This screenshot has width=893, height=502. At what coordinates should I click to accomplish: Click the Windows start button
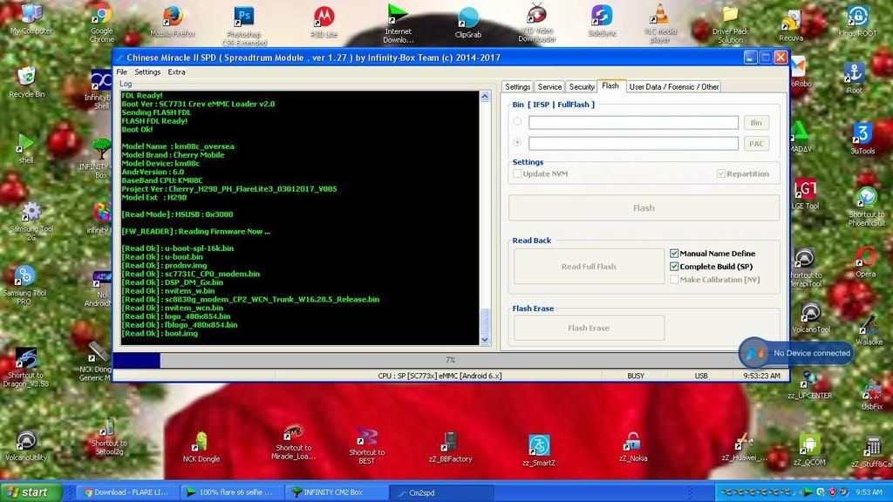pos(31,492)
